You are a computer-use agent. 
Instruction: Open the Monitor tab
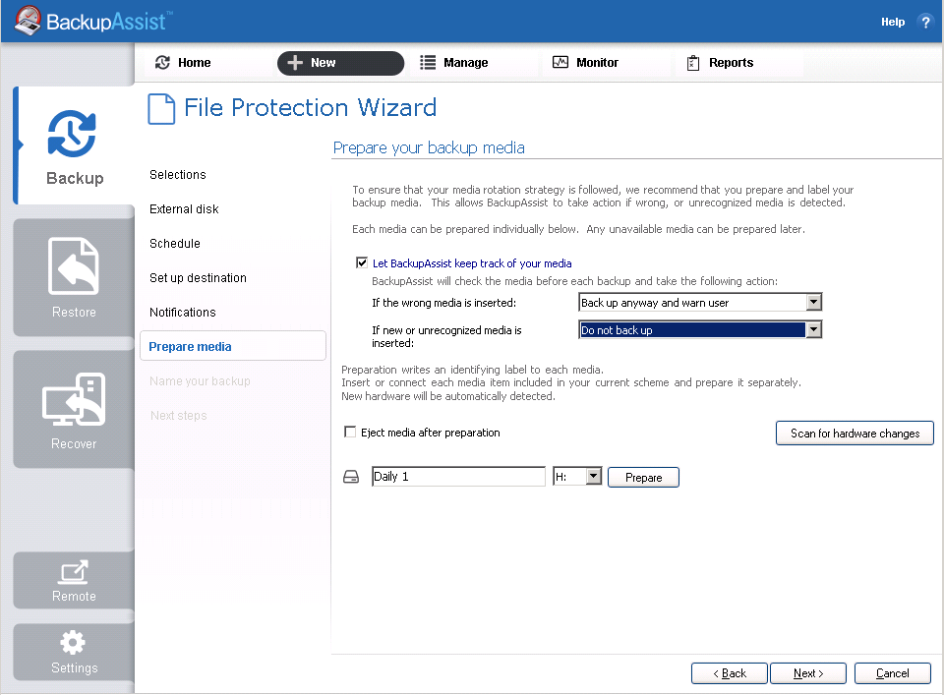coord(607,63)
